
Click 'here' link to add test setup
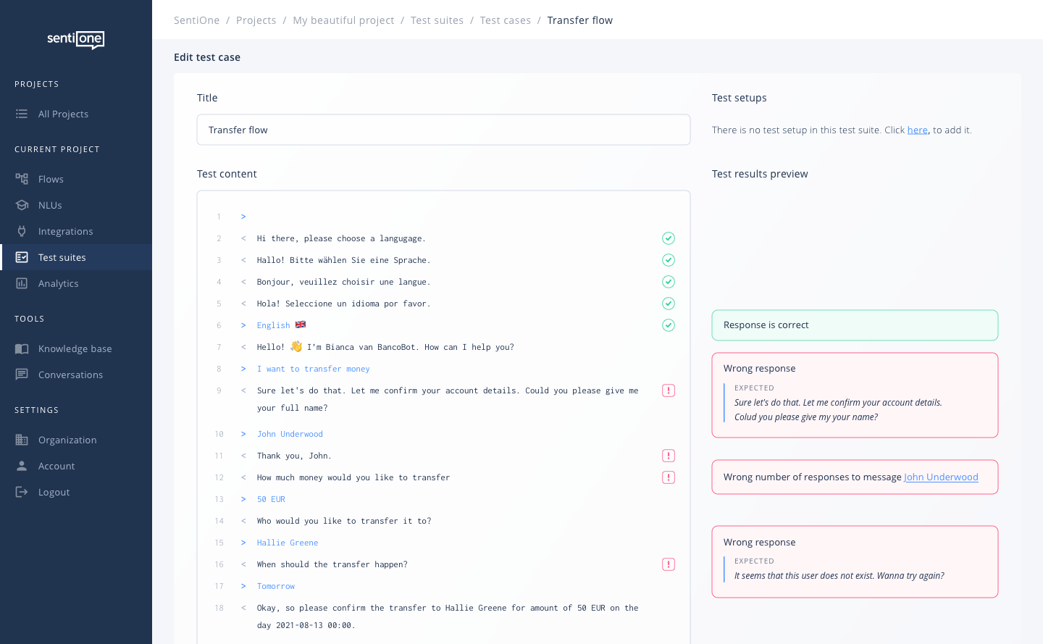click(x=917, y=130)
